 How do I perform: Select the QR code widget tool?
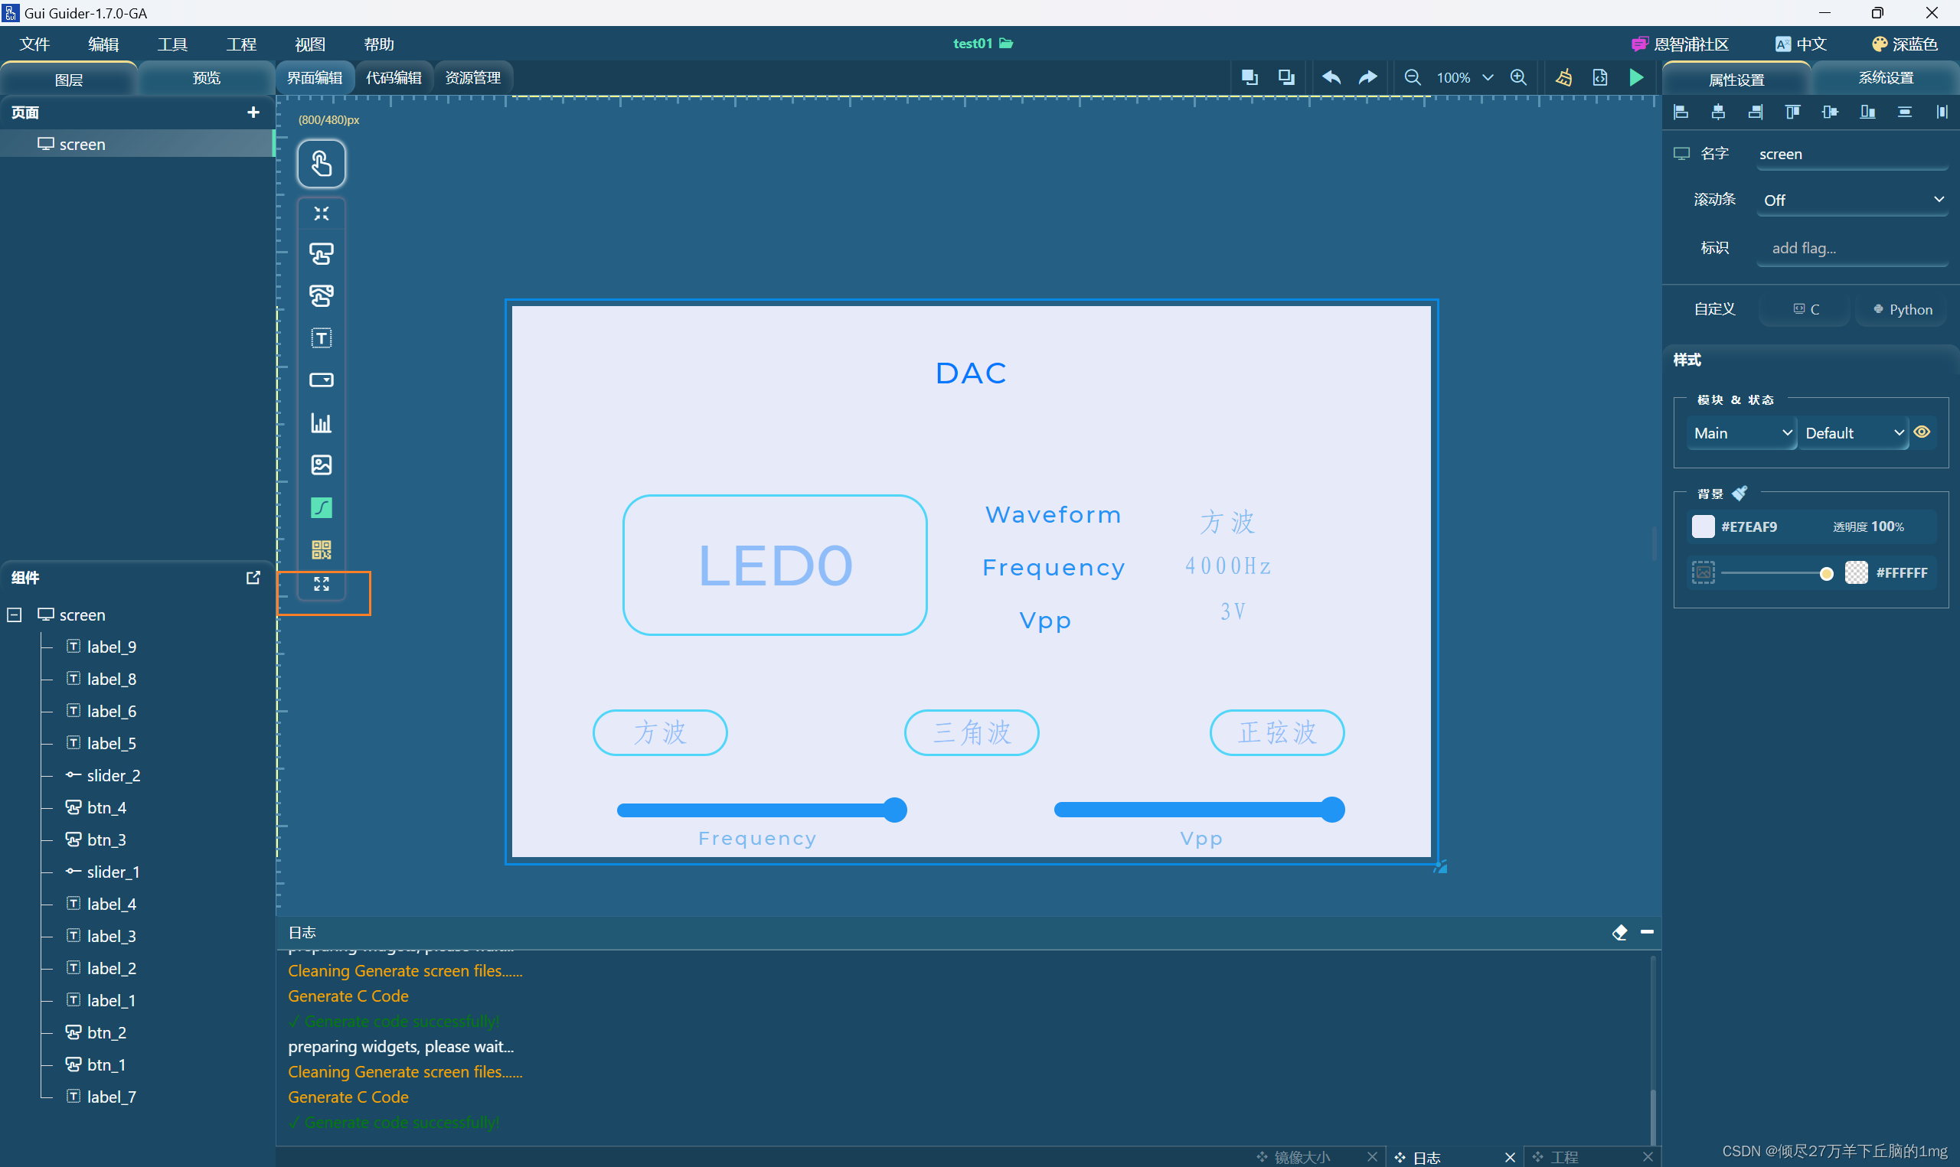point(321,549)
